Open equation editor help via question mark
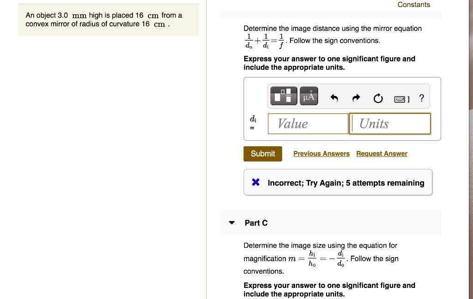 421,97
